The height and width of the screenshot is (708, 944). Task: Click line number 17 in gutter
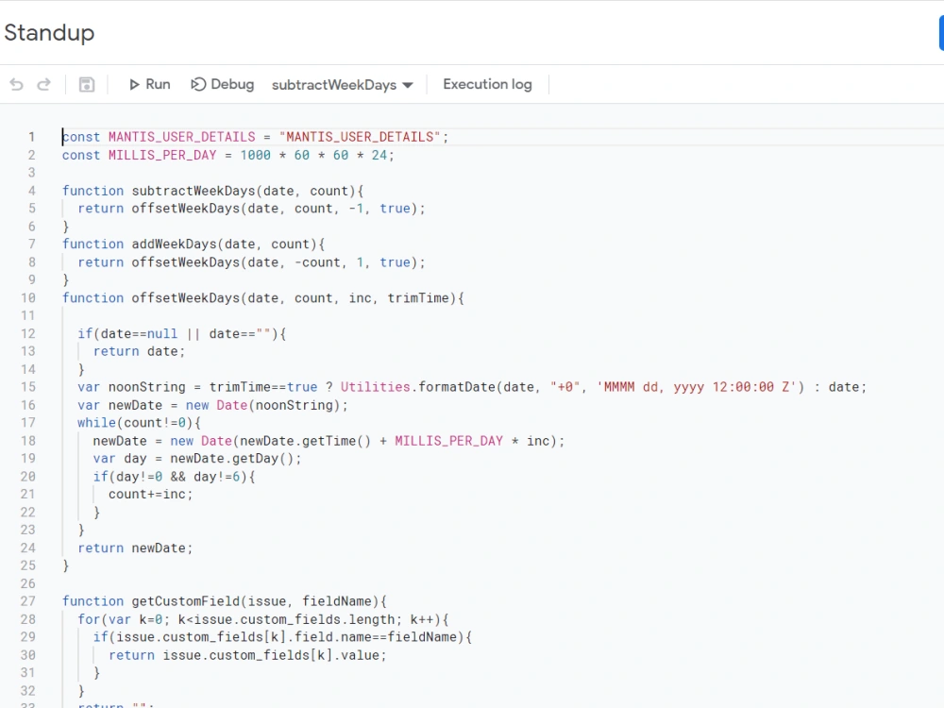click(28, 423)
